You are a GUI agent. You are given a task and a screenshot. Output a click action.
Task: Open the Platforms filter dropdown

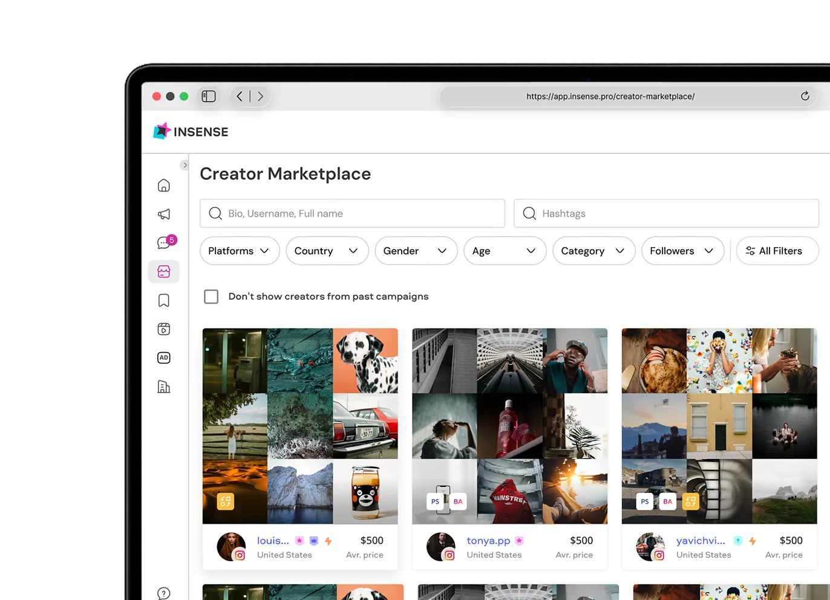tap(239, 250)
